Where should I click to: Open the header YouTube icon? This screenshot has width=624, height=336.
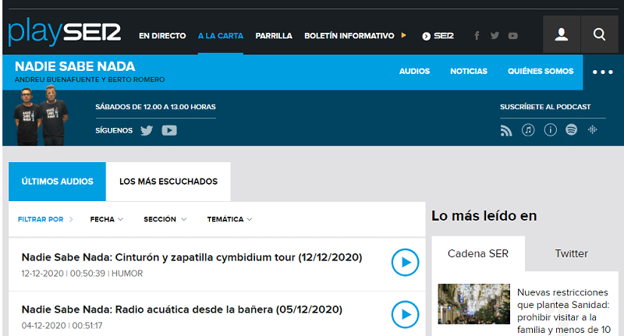click(x=513, y=36)
